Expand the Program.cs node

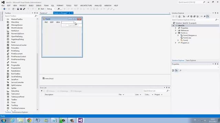[x=176, y=43]
